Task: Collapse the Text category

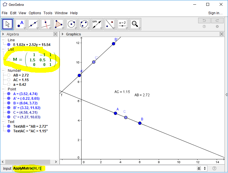Action: pyautogui.click(x=3, y=122)
